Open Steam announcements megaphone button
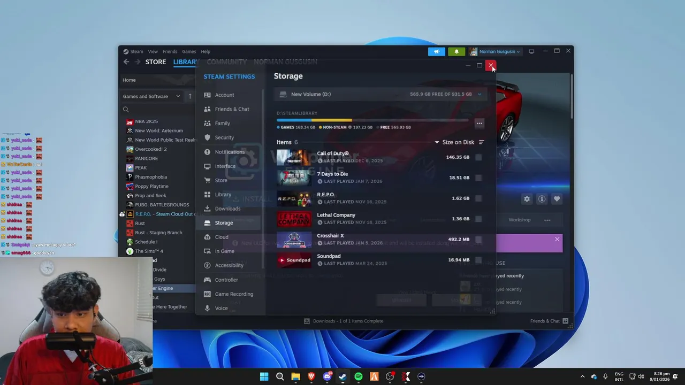The image size is (685, 385). (x=437, y=51)
